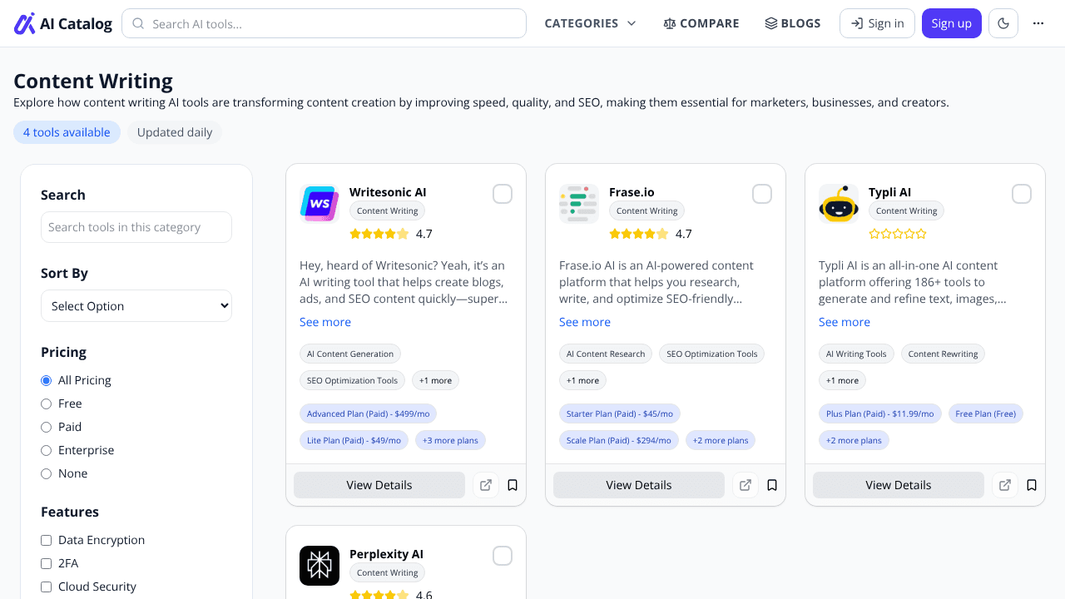This screenshot has width=1065, height=599.
Task: Expand Typli AI +2 more plans
Action: (x=854, y=440)
